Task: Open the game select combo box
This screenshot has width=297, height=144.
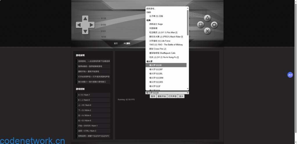Action: point(167,93)
